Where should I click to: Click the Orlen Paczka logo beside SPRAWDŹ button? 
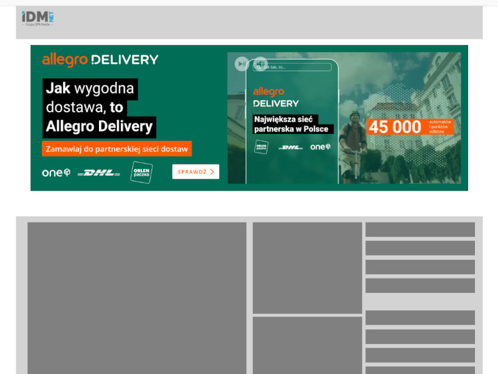click(x=141, y=172)
